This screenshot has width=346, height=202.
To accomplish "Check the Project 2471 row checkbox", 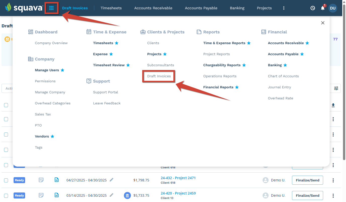I will coord(6,180).
